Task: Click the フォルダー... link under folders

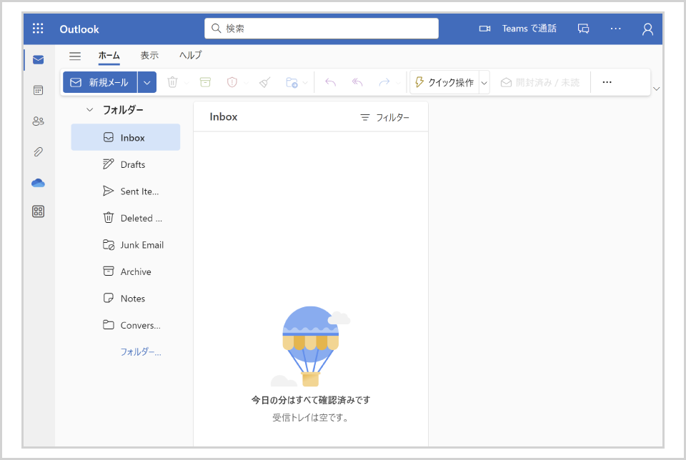Action: point(141,352)
